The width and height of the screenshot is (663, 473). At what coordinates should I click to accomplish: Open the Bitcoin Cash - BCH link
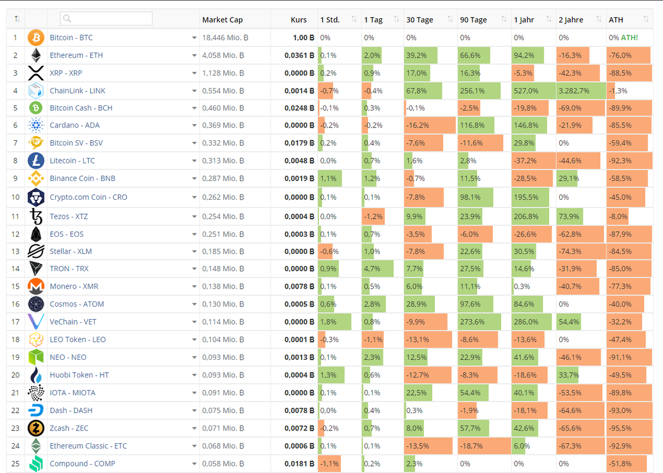click(x=81, y=108)
